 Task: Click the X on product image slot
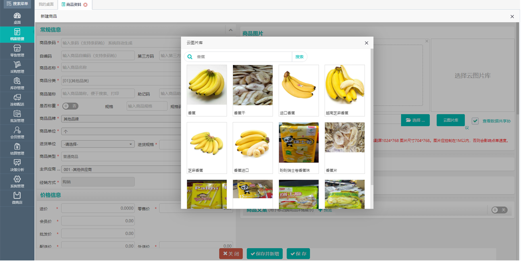pos(427,41)
